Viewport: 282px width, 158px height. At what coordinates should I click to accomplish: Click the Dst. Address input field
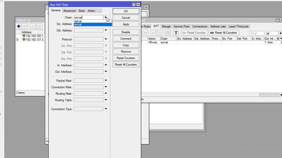click(x=89, y=30)
